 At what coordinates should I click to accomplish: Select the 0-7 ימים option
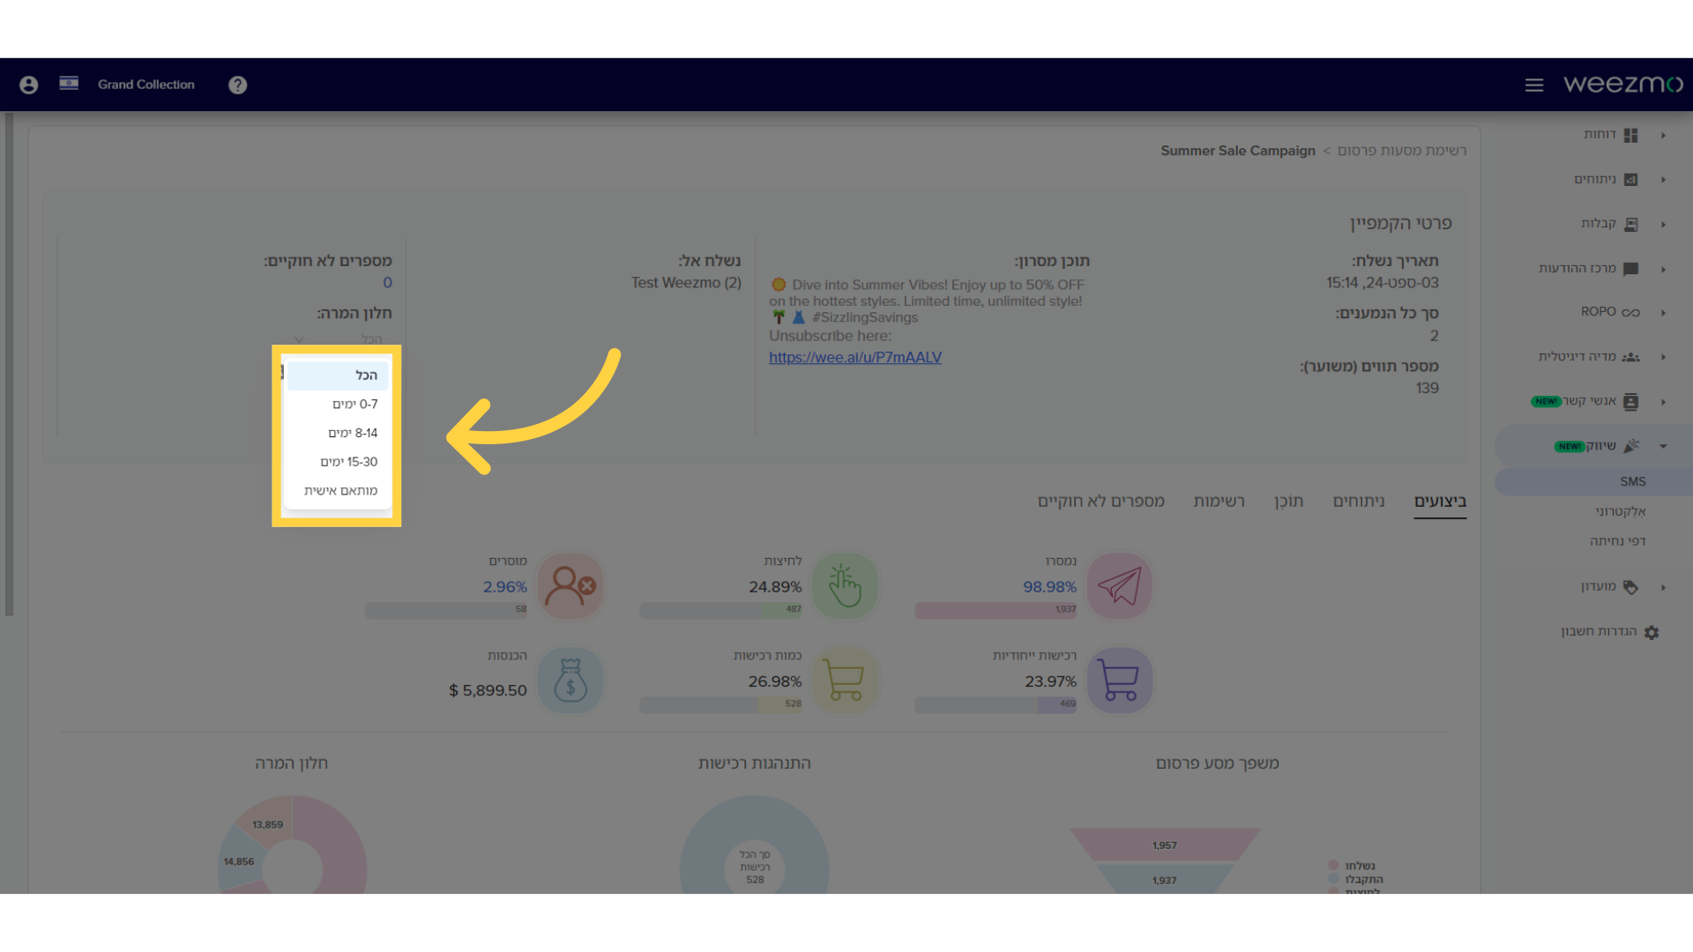coord(338,404)
